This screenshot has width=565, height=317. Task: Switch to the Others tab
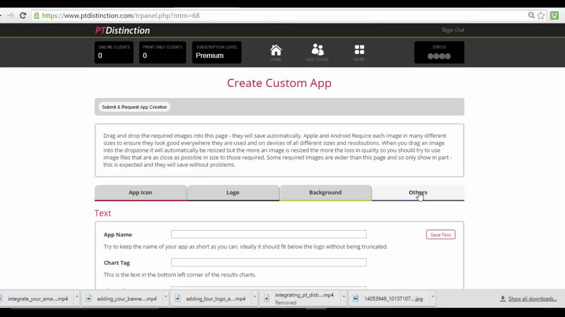[x=418, y=193]
